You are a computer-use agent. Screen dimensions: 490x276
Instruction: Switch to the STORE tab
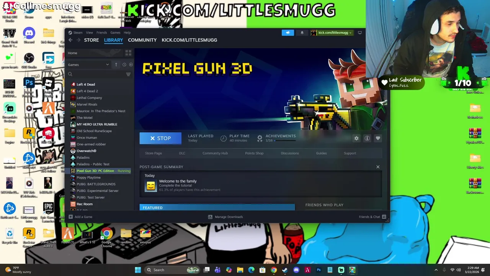pyautogui.click(x=91, y=40)
